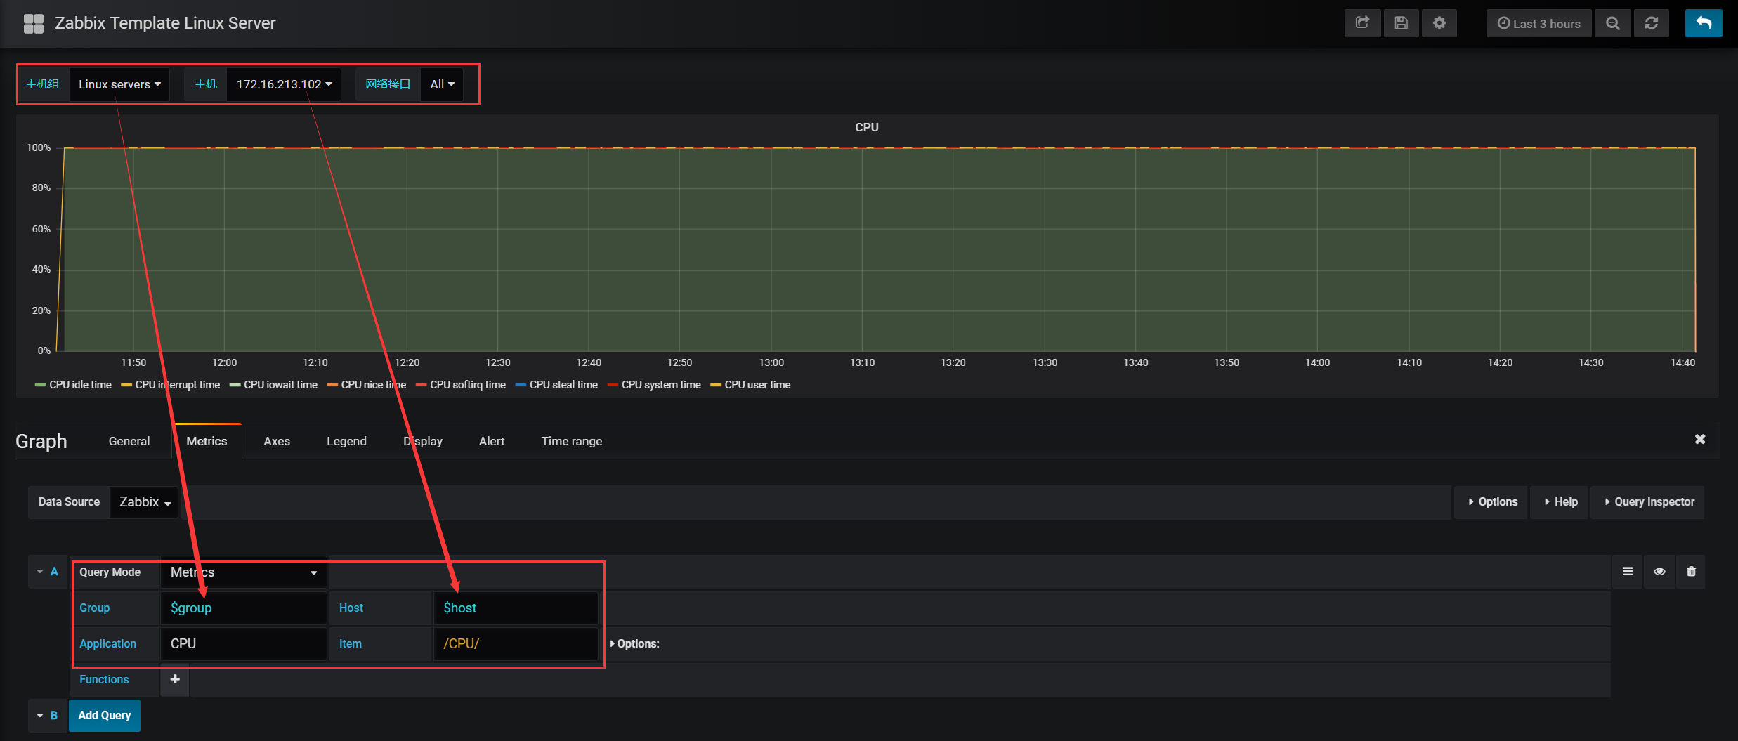Viewport: 1738px width, 741px height.
Task: Open the 172.16.213.102 host dropdown
Action: (284, 84)
